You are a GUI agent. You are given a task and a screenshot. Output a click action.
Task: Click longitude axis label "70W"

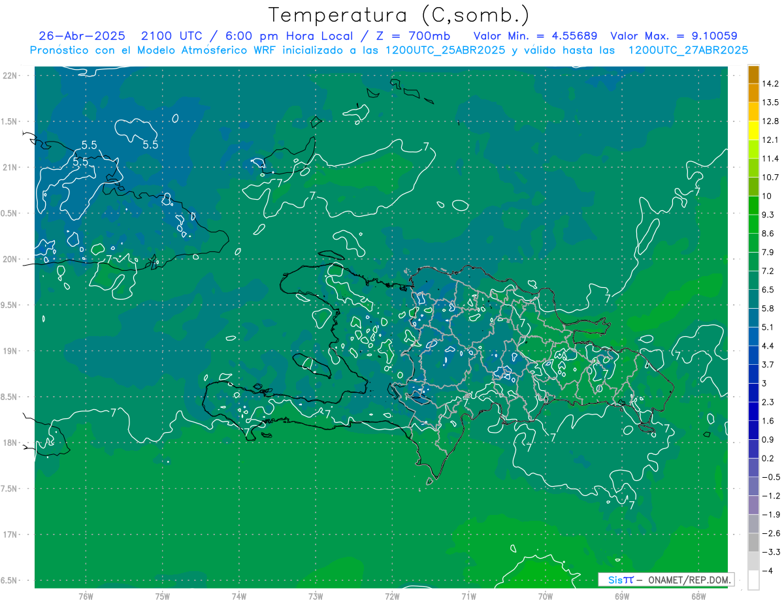pos(546,597)
